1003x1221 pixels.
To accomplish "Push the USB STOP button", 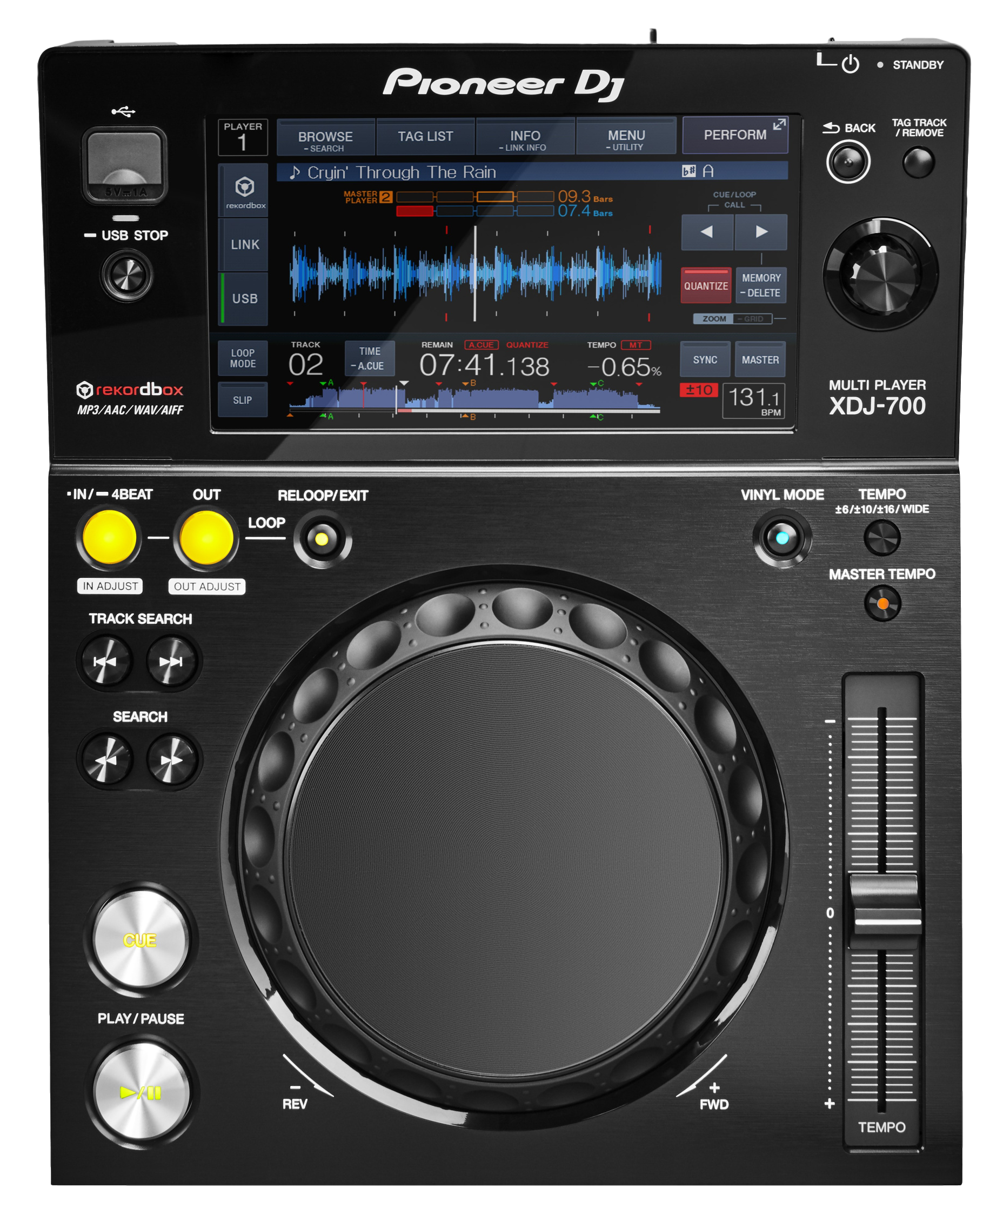I will click(x=127, y=275).
